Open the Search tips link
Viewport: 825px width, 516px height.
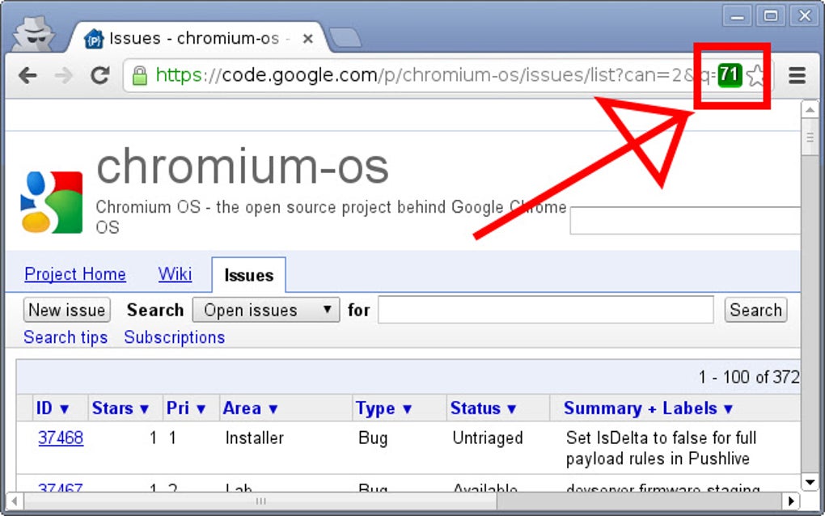[x=65, y=337]
